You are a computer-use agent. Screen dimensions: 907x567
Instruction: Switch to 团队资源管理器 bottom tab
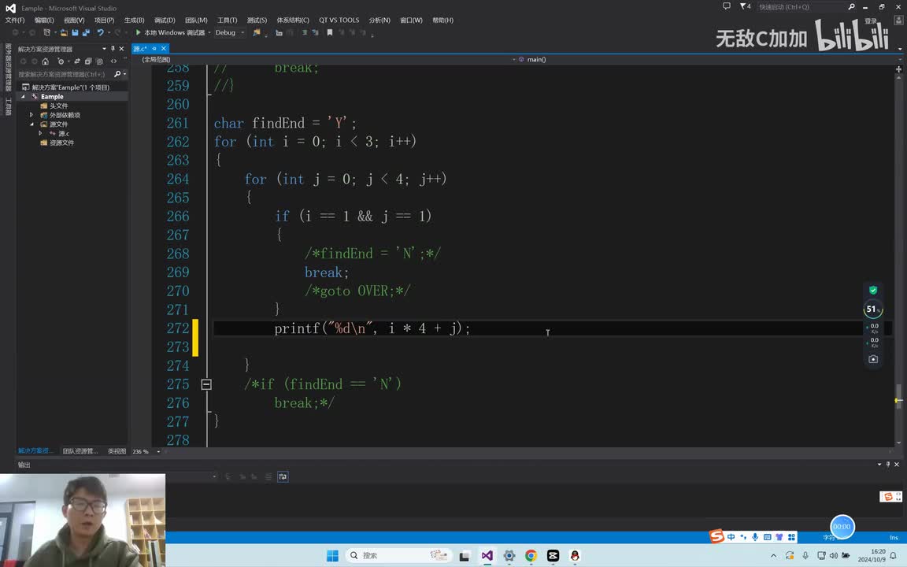point(80,451)
